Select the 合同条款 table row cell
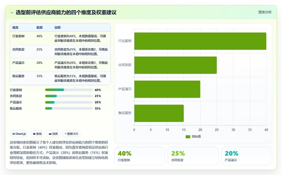The image size is (282, 175). coord(18,50)
